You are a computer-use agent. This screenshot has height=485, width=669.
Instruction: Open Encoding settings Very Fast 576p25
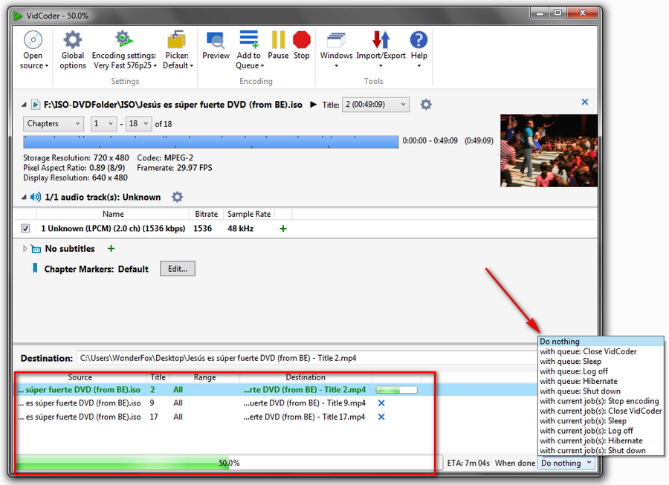(125, 51)
